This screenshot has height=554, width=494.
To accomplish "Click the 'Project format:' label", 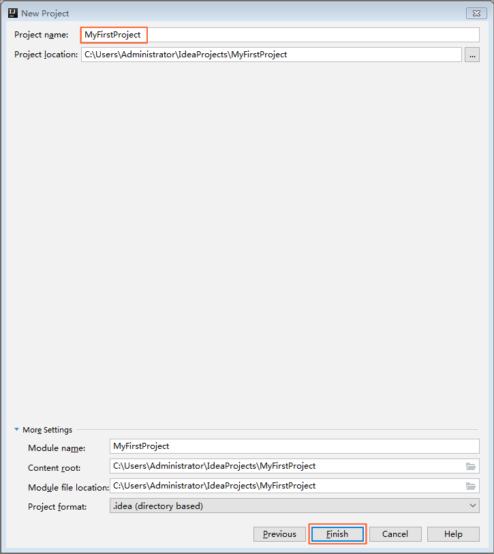I will [57, 507].
